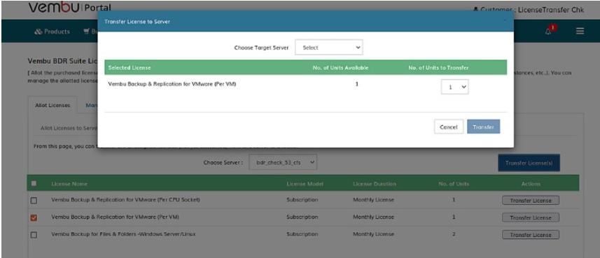Open the Choose Target Server dropdown
Image resolution: width=600 pixels, height=258 pixels.
328,48
